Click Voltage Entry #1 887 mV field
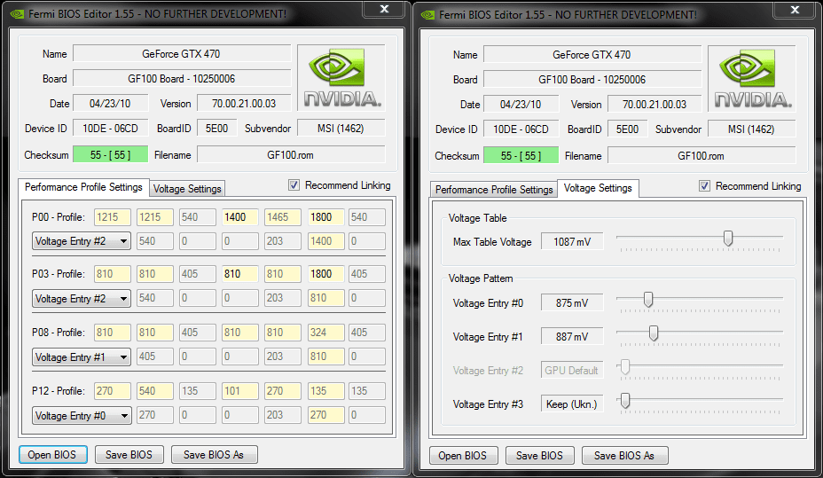Viewport: 823px width, 478px height. pyautogui.click(x=572, y=337)
